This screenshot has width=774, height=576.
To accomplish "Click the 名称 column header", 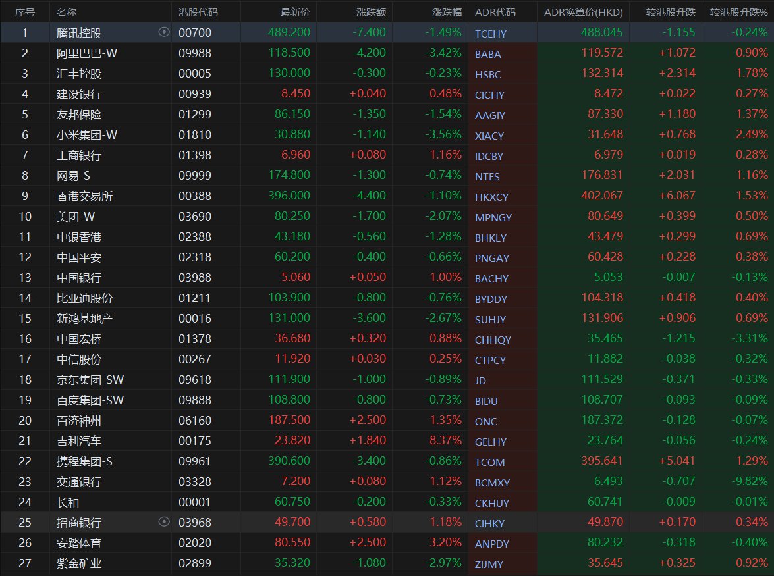I will 66,12.
